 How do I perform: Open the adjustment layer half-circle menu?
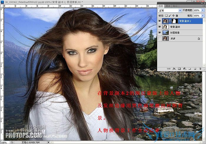pyautogui.click(x=185, y=69)
